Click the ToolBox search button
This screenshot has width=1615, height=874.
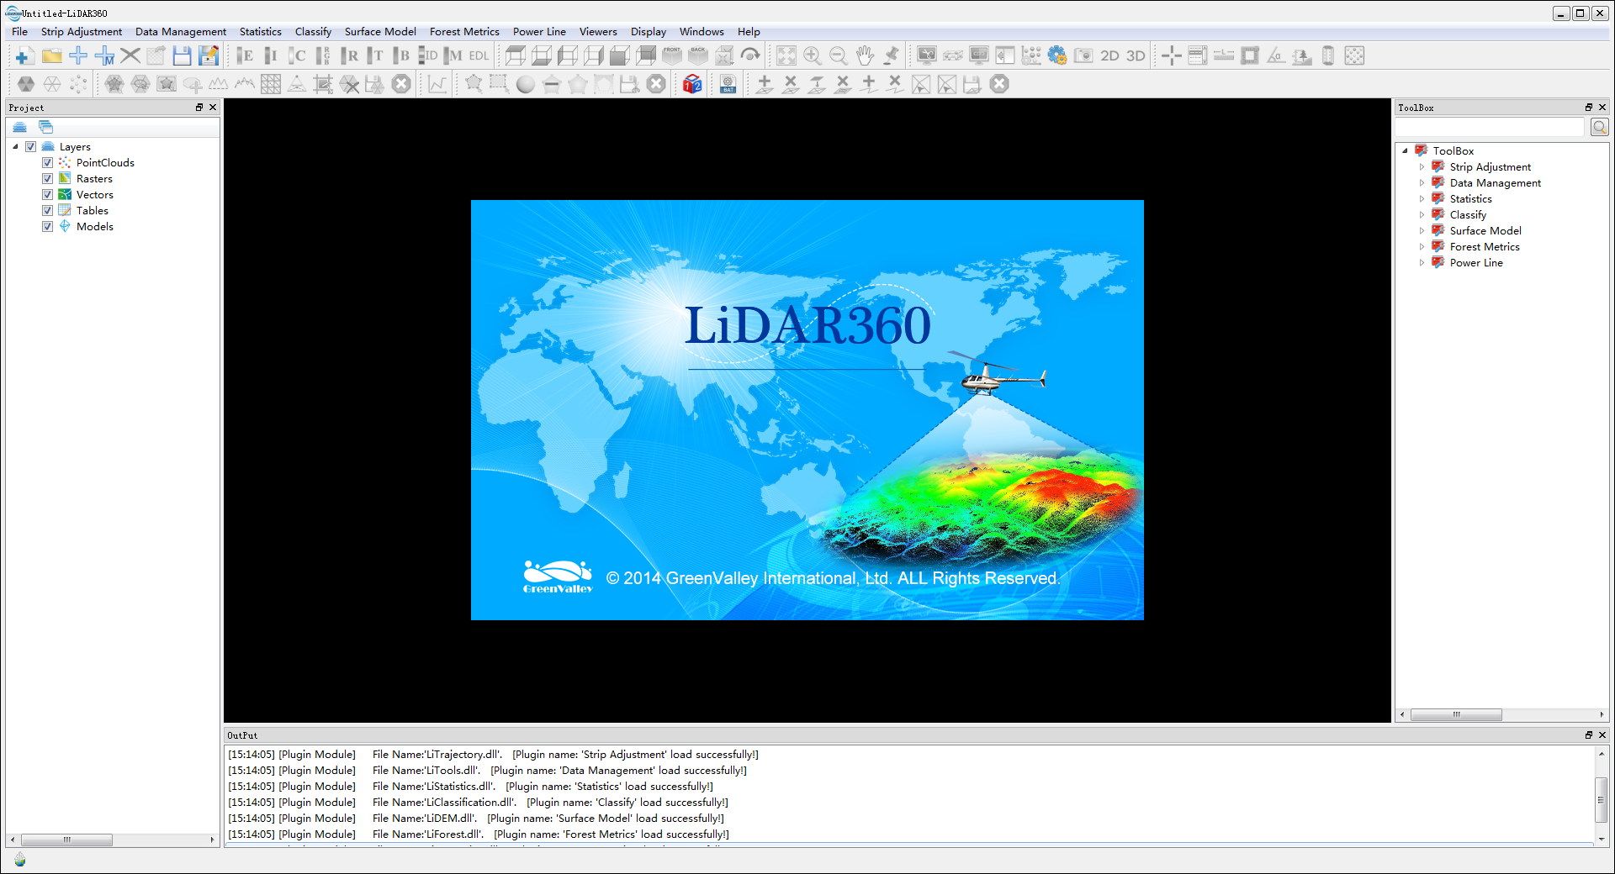1599,127
